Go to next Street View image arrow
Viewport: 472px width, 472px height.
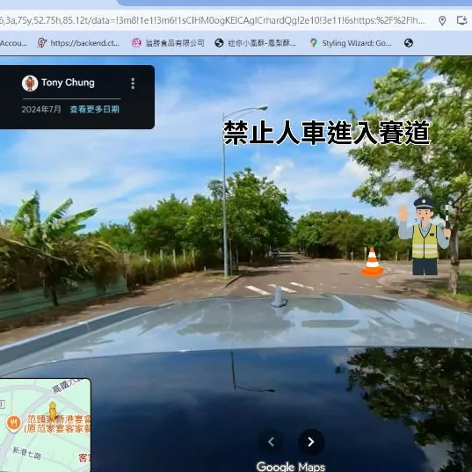(x=311, y=441)
